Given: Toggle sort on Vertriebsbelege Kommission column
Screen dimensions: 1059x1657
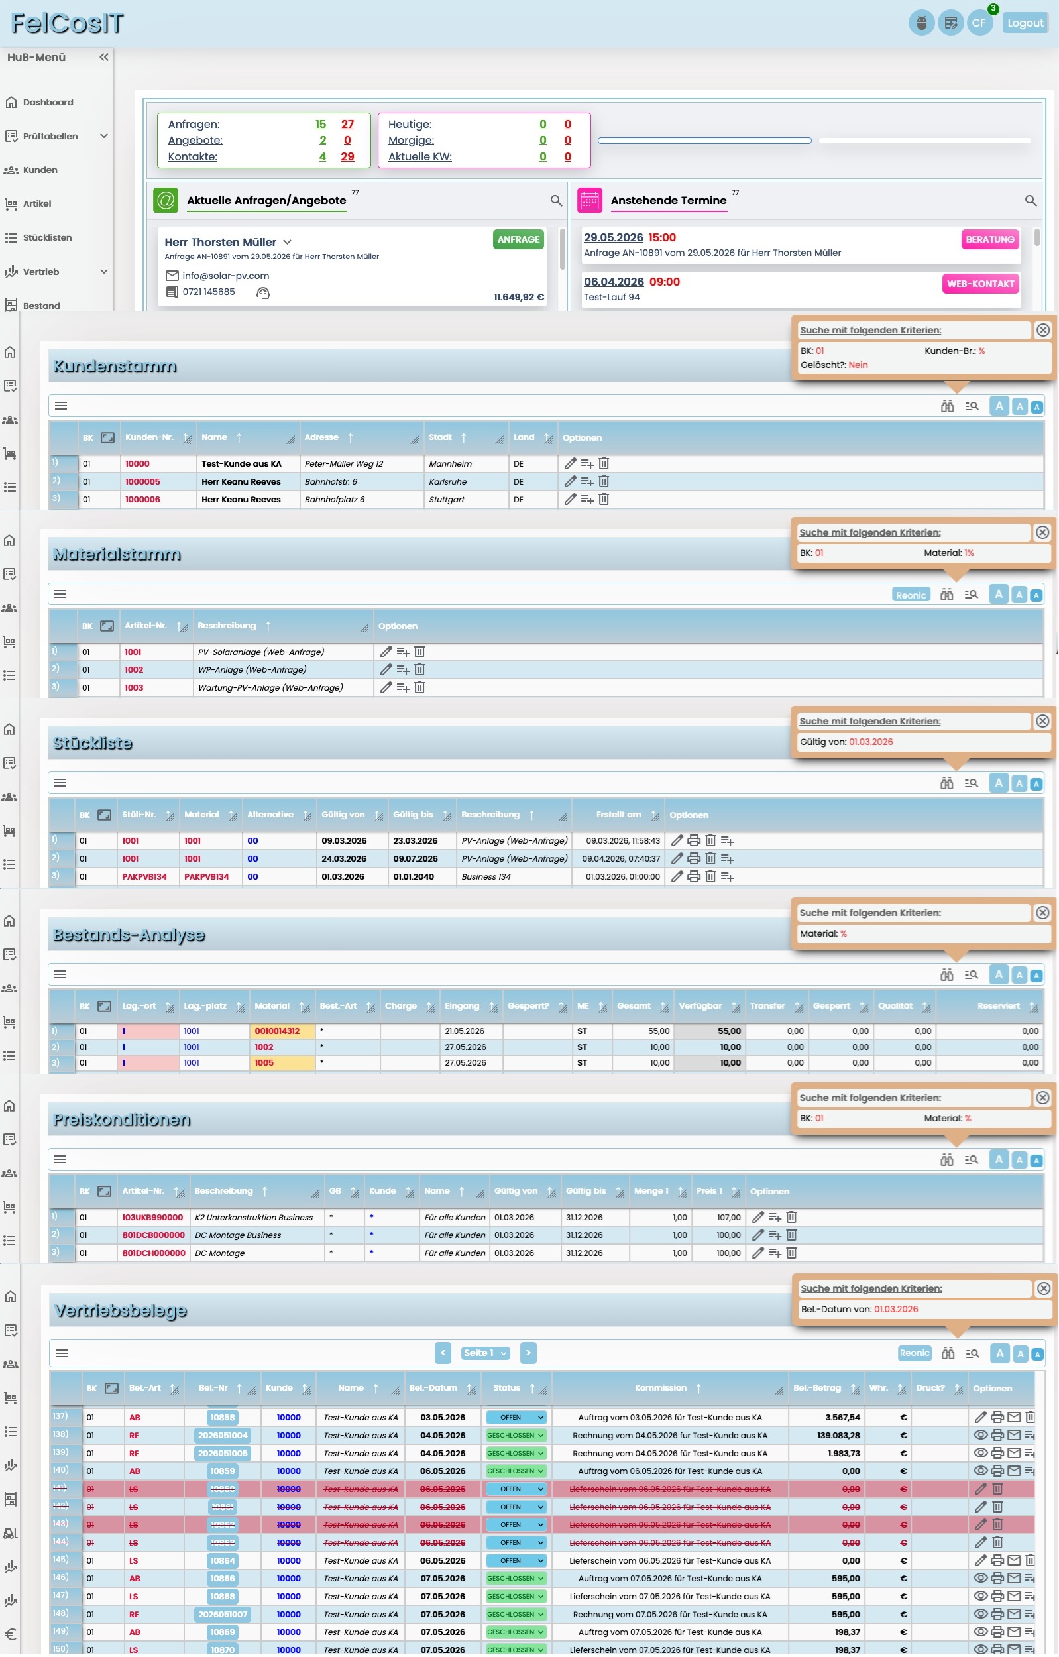Looking at the screenshot, I should tap(698, 1389).
